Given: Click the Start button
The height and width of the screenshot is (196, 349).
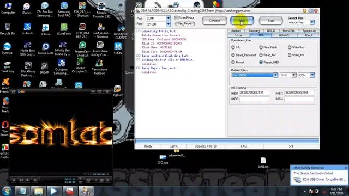Looking at the screenshot, I should (242, 21).
